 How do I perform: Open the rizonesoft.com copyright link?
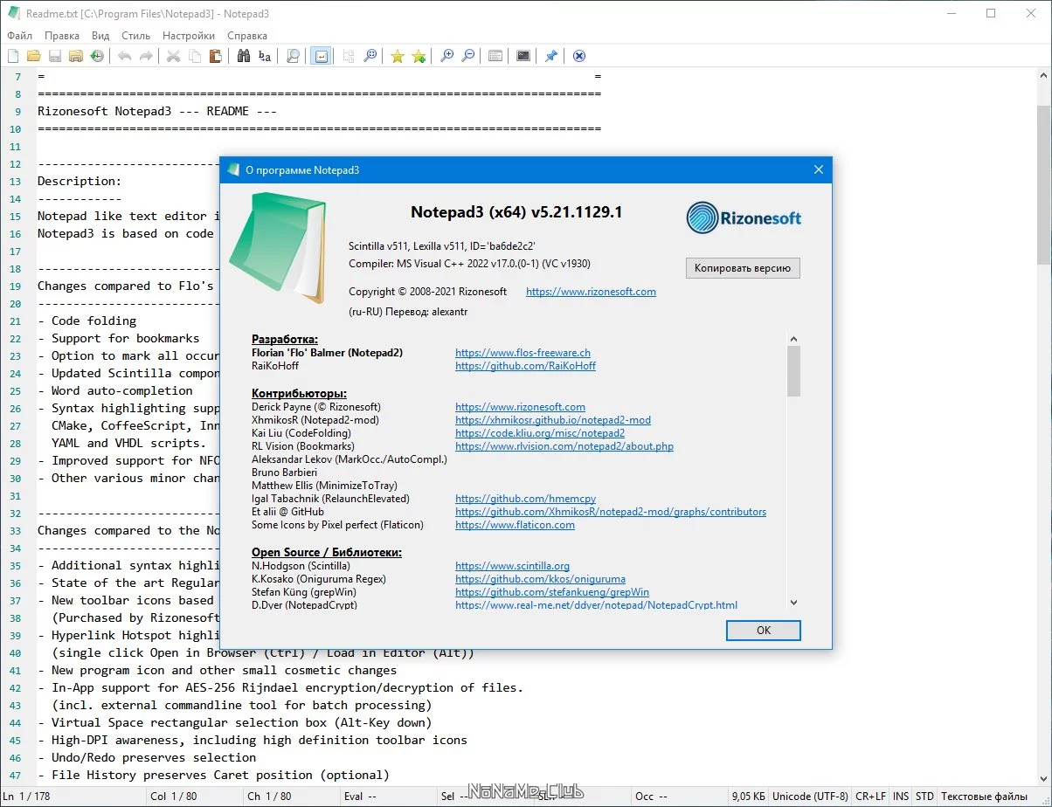(591, 292)
